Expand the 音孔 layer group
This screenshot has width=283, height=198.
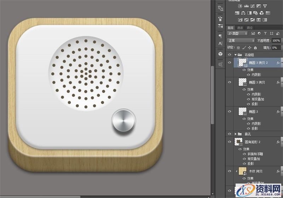235,134
